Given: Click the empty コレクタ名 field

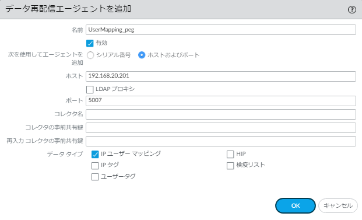Looking at the screenshot, I should pyautogui.click(x=221, y=114).
